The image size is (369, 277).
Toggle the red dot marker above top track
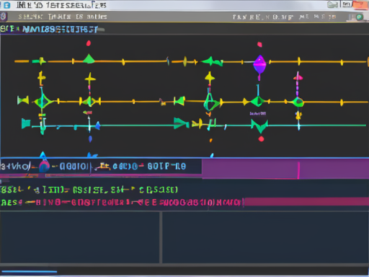point(89,43)
